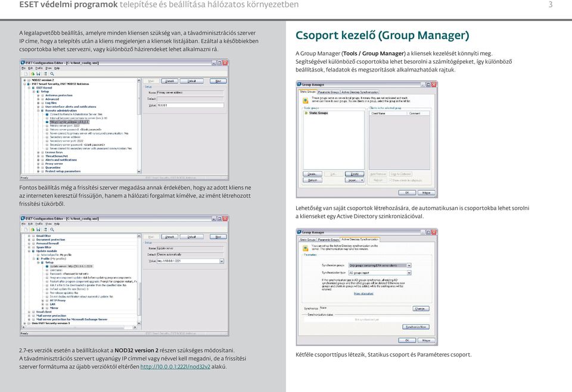Expand Antivirus protection node in upper editor
This screenshot has width=572, height=392.
pyautogui.click(x=38, y=95)
